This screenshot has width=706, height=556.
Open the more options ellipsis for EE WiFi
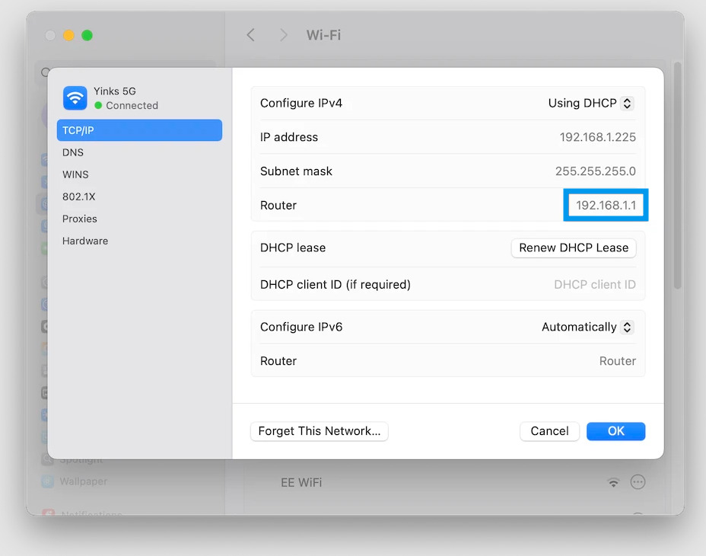[x=638, y=482]
